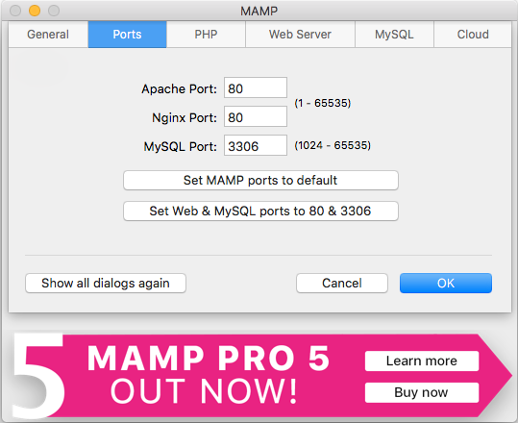Screen dimensions: 518x423
Task: Minimize the MAMP window with yellow button
Action: pyautogui.click(x=35, y=11)
